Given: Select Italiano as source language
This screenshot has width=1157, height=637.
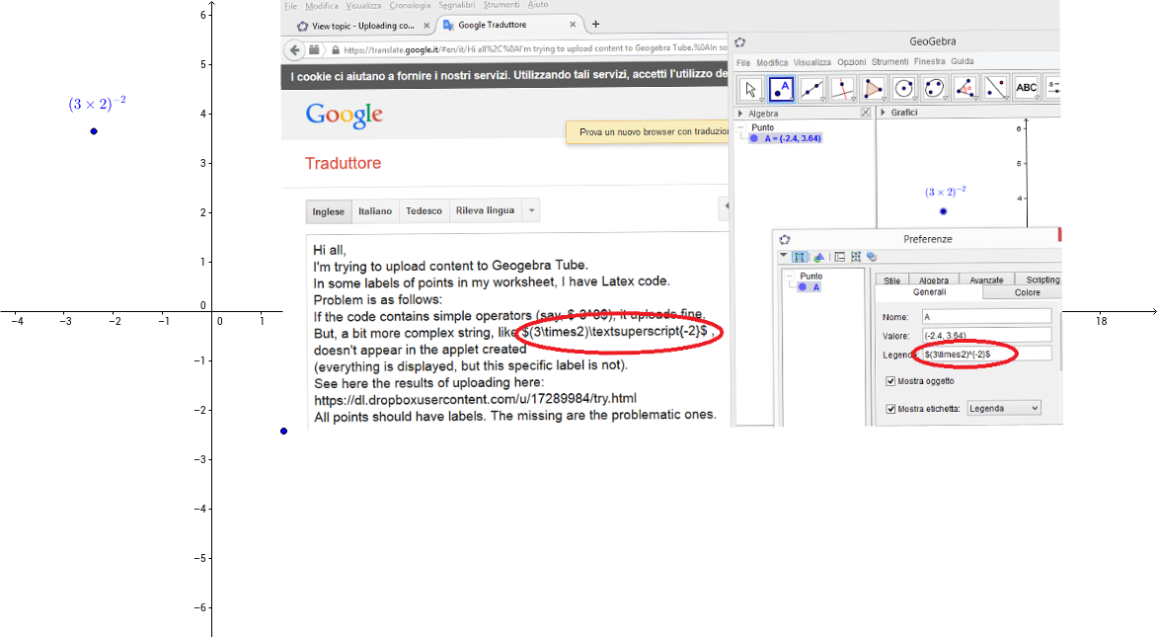Looking at the screenshot, I should click(375, 211).
